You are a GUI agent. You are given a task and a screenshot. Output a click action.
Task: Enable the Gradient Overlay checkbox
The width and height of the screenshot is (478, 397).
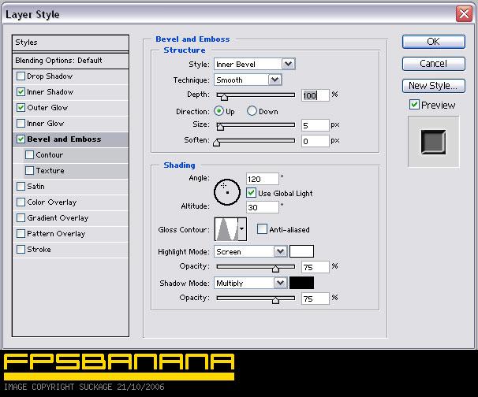tap(21, 218)
